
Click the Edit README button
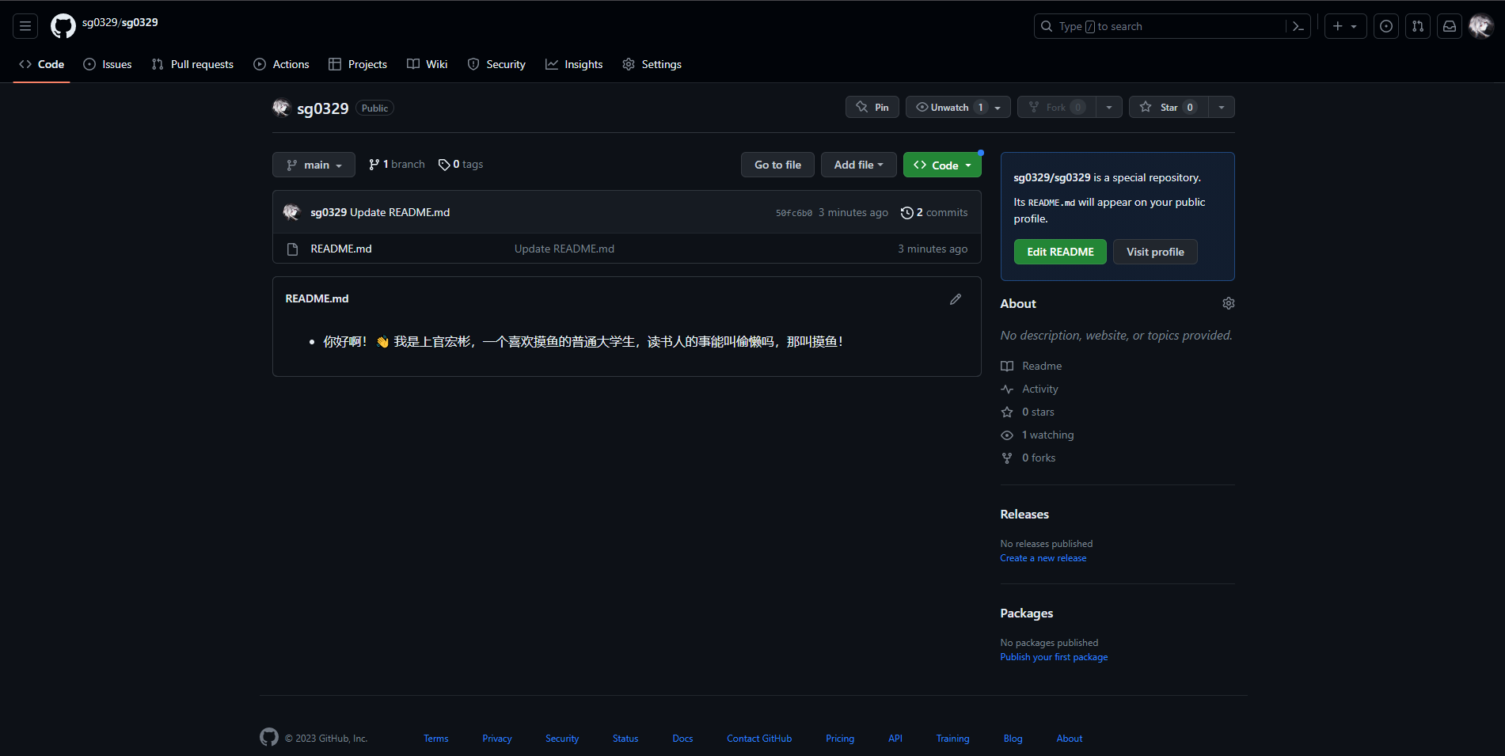pyautogui.click(x=1060, y=252)
